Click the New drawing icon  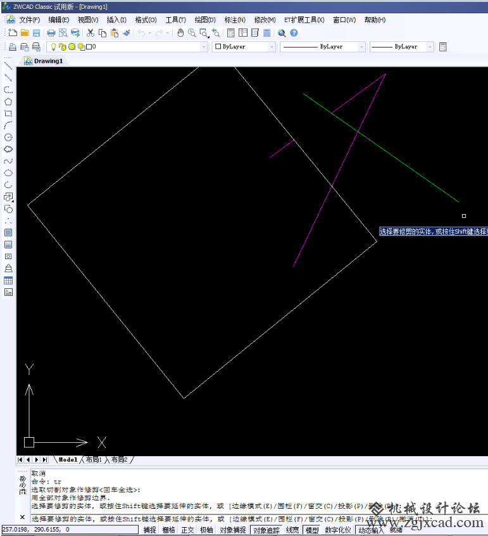[x=12, y=33]
